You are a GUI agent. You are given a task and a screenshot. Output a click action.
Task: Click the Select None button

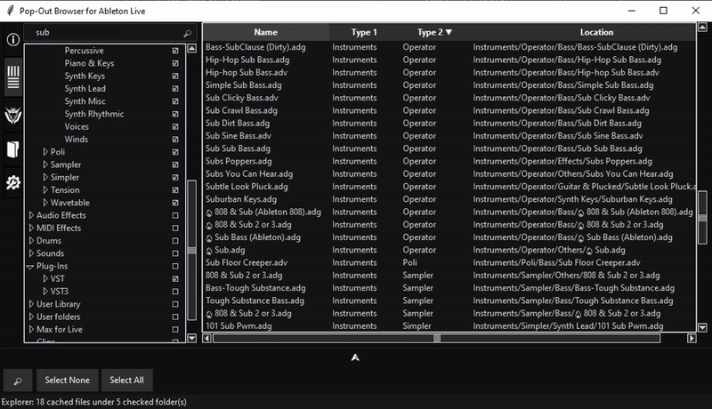coord(68,381)
